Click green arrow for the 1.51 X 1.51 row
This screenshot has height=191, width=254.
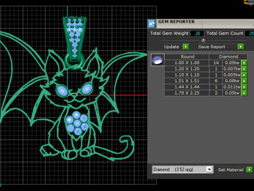[x=244, y=81]
